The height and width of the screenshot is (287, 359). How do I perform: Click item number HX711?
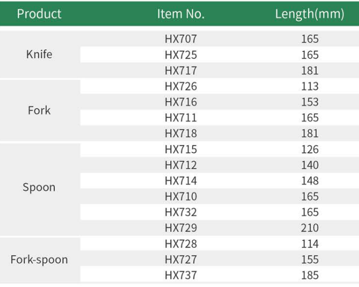pos(181,118)
